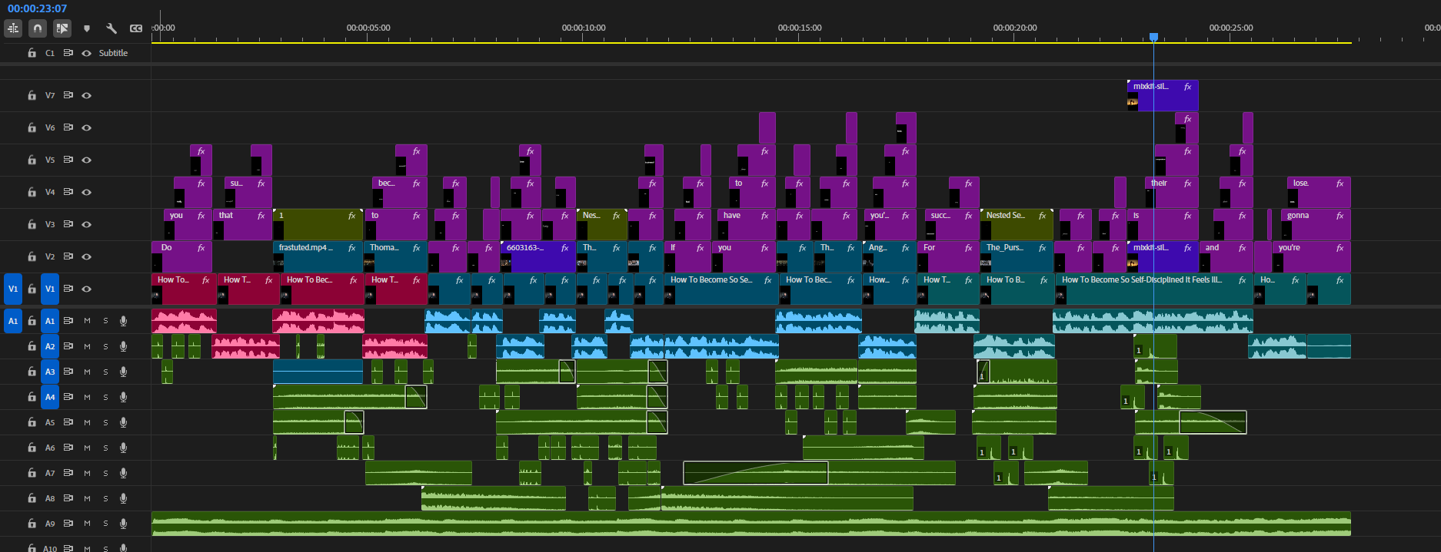Hide the Subtitle caption track
Screen dimensions: 1441x552
pos(87,53)
